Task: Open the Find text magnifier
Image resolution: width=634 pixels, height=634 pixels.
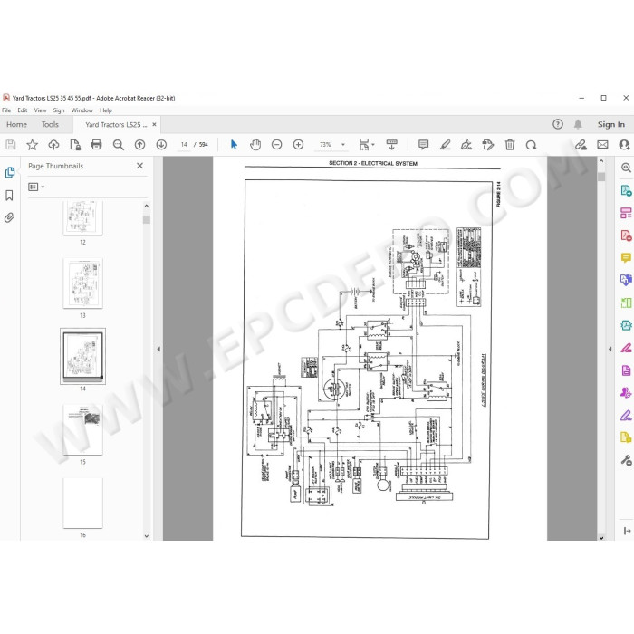Action: [118, 144]
